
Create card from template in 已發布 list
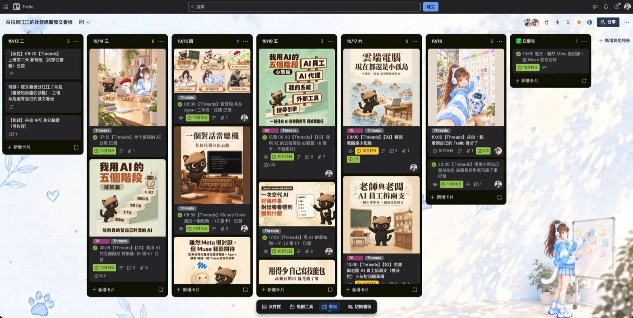(x=584, y=81)
